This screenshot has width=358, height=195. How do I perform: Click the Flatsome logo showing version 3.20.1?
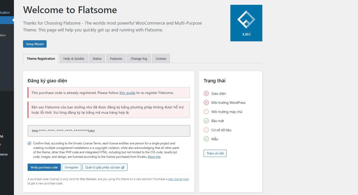(246, 23)
